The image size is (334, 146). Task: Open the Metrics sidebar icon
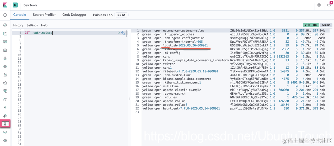coord(5,75)
